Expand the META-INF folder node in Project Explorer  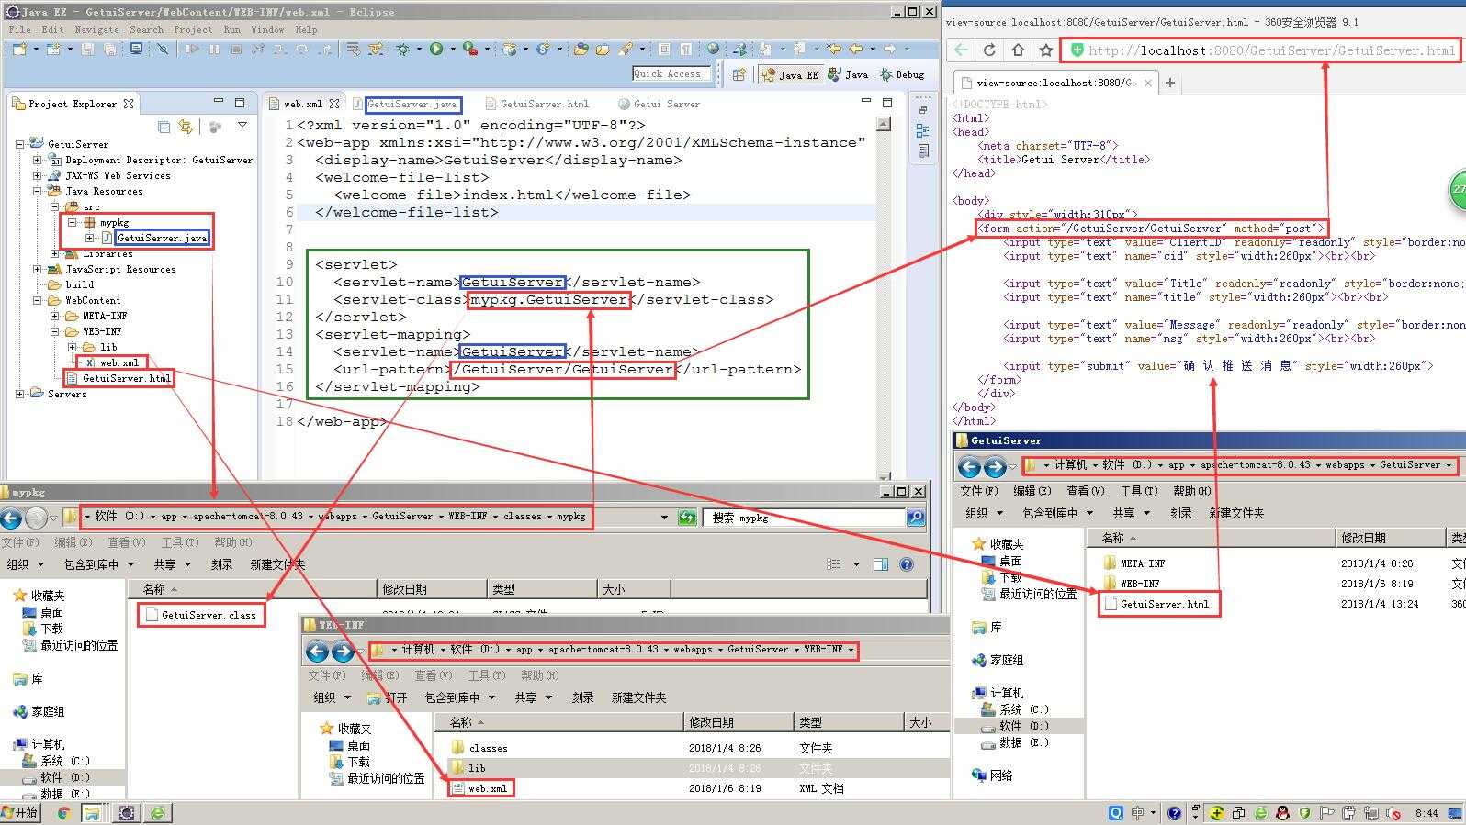pyautogui.click(x=55, y=316)
